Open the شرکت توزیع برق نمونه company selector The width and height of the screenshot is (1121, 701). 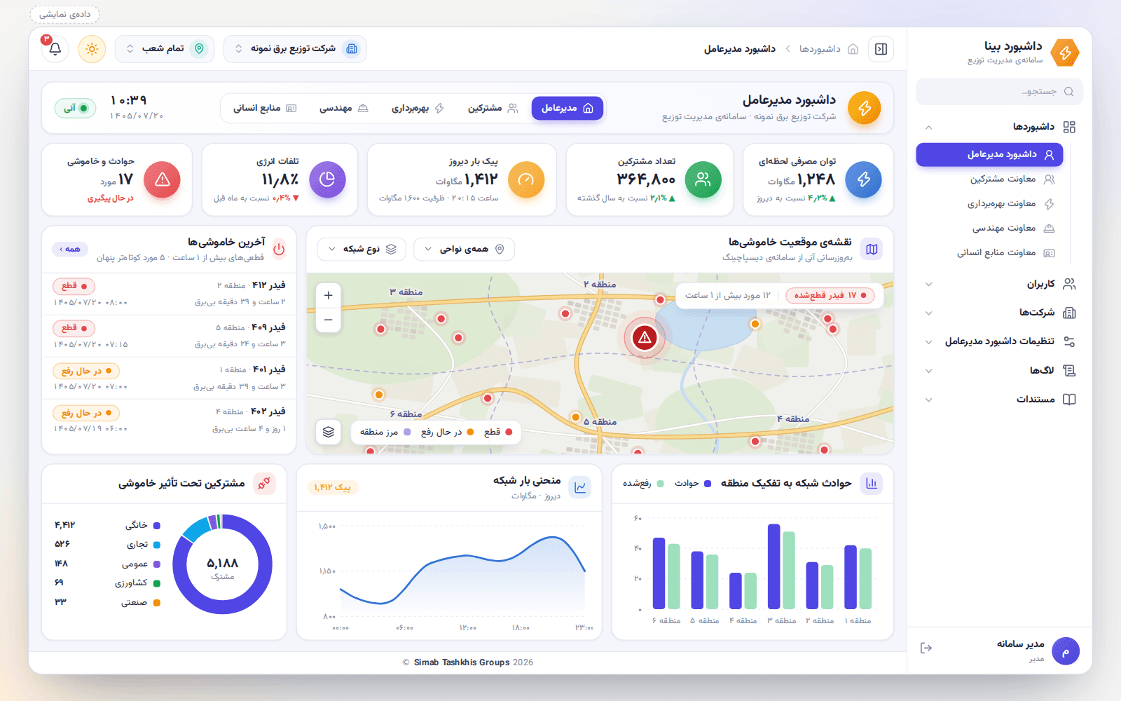[x=295, y=49]
